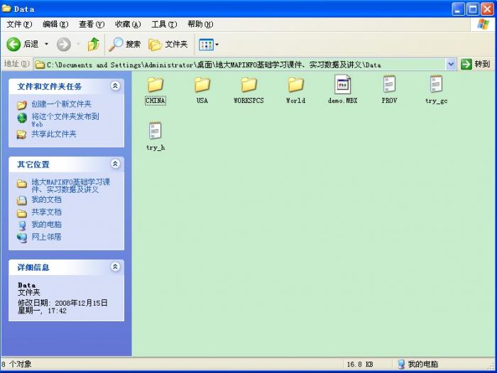
Task: Expand the address bar dropdown arrow
Action: 451,64
